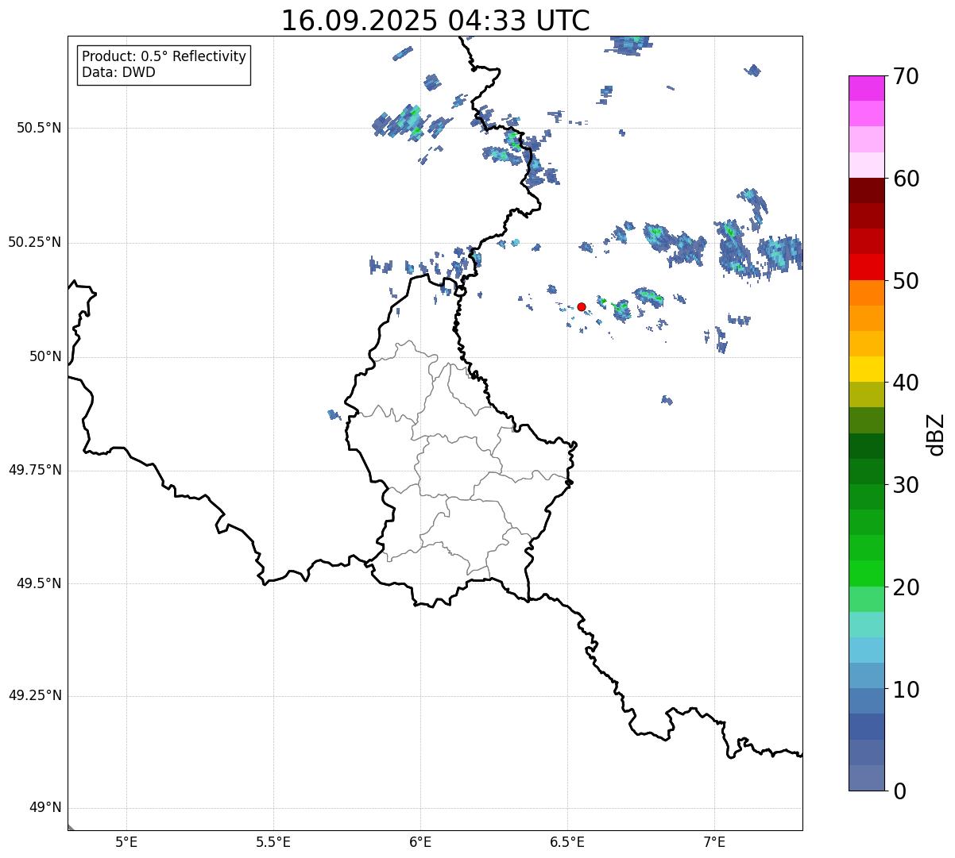Click the 5°E longitude tick label

tap(126, 841)
